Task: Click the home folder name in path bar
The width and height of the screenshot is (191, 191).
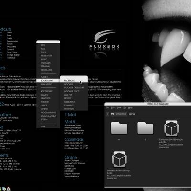Action: pyautogui.click(x=120, y=114)
